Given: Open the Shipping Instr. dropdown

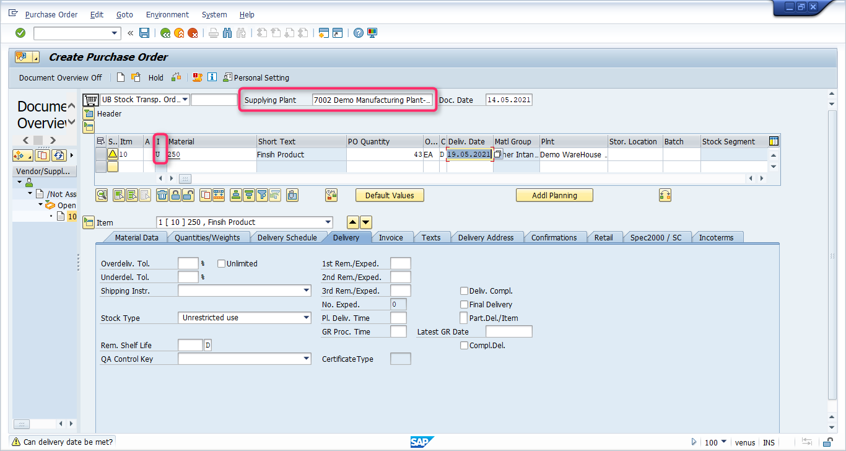Looking at the screenshot, I should (307, 291).
